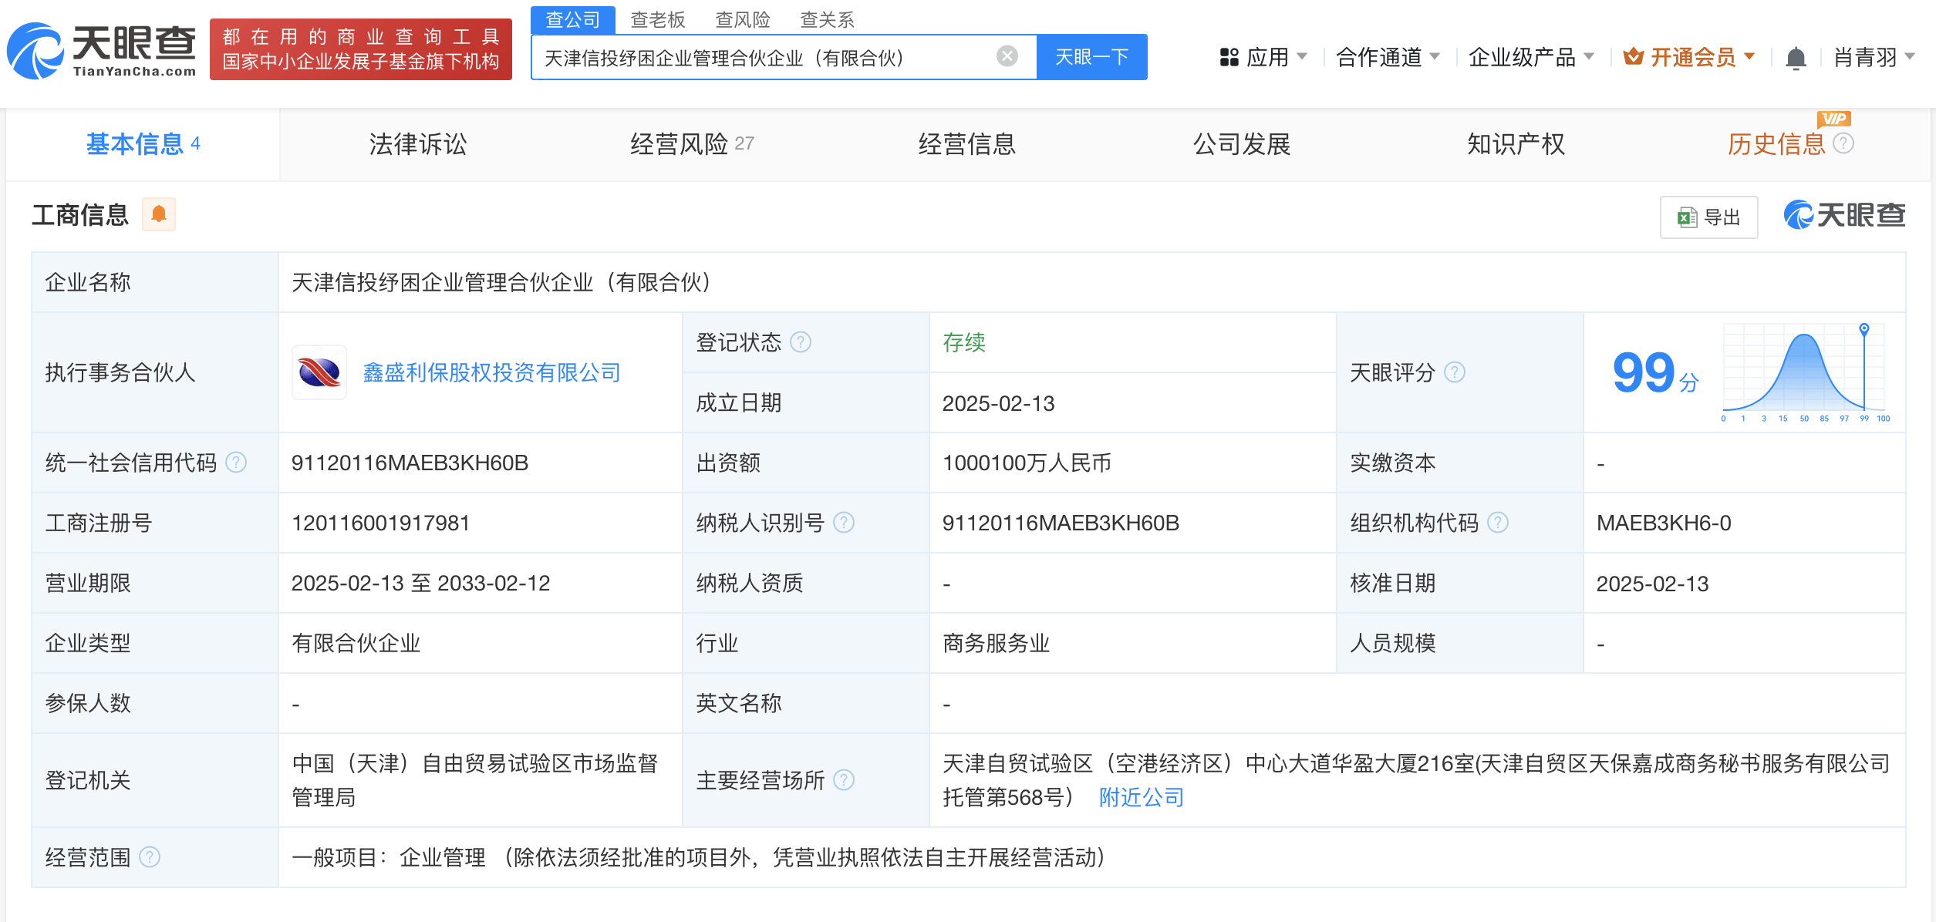
Task: Expand the 合作通道 dropdown
Action: (x=1388, y=56)
